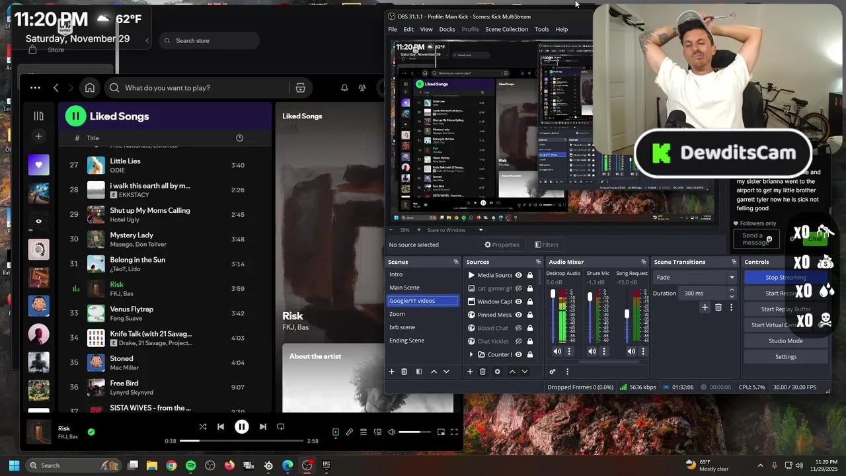Open OBS View menu
The image size is (846, 476).
tap(426, 29)
